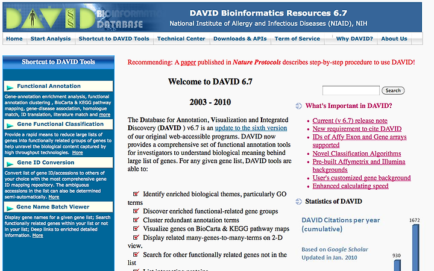Open Pre-built Affymetrix and Illumina backgrounds link
Image resolution: width=434 pixels, height=271 pixels.
[359, 166]
